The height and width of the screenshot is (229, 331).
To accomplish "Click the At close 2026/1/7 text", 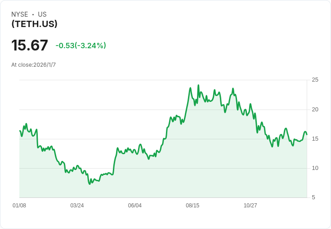I will click(34, 65).
